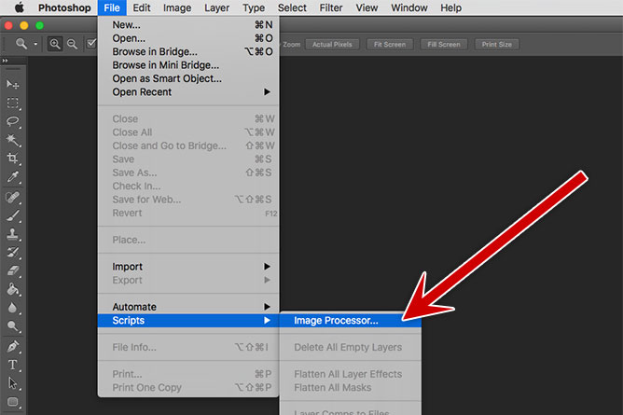Click the Zoom Out mode icon
Image resolution: width=623 pixels, height=415 pixels.
click(72, 44)
